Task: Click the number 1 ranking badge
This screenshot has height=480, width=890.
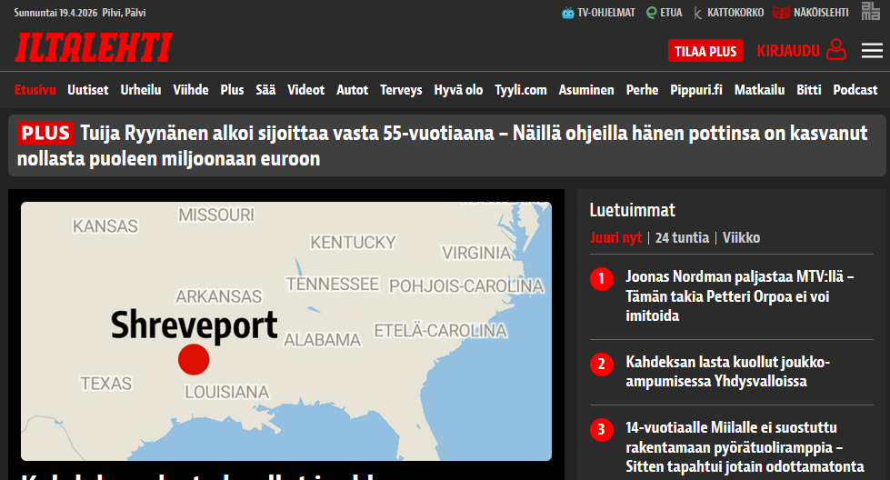Action: click(602, 278)
